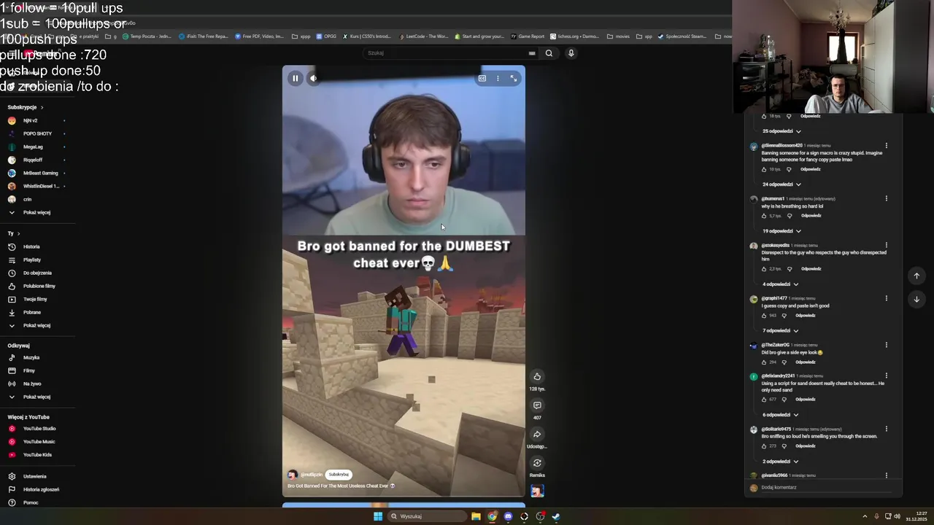
Task: Open the channel avatar next to Subskrybuj
Action: [x=293, y=475]
